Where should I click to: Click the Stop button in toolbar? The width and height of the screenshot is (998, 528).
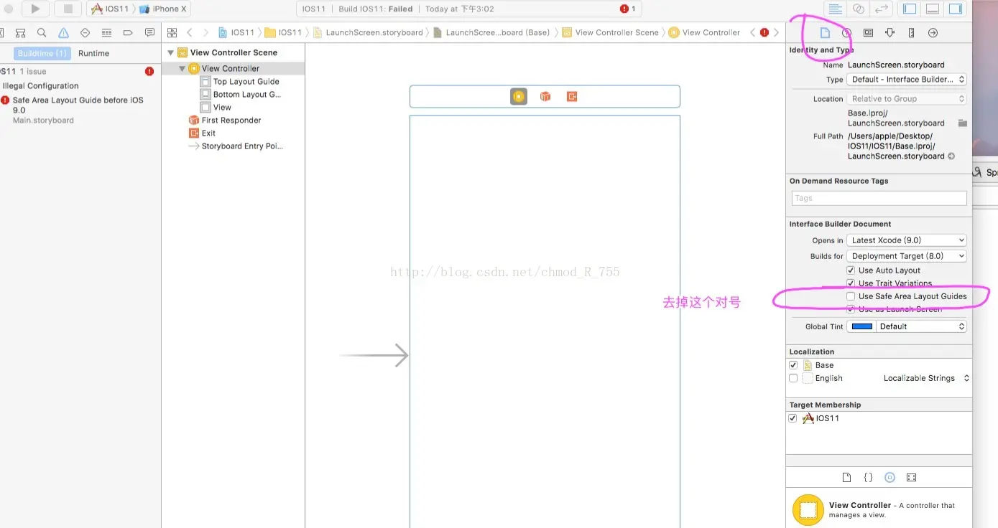(68, 9)
